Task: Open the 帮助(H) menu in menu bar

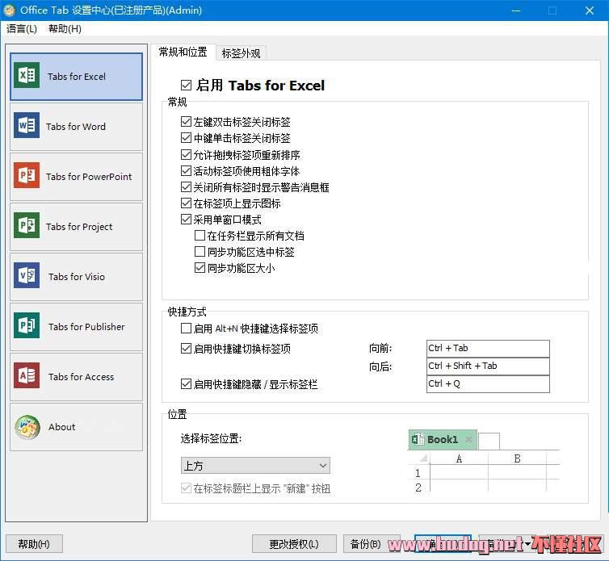Action: point(65,29)
